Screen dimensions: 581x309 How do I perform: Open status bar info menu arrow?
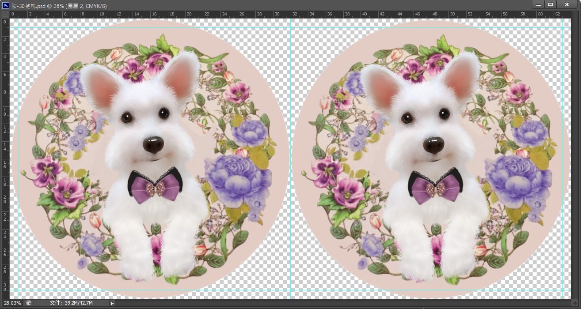[112, 303]
